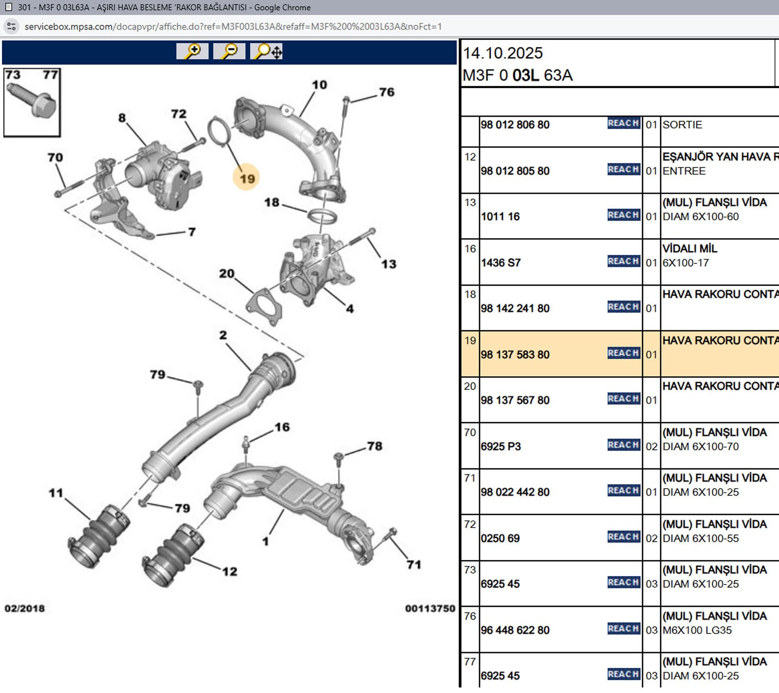The height and width of the screenshot is (693, 779).
Task: Select callout number 10 on the diagram
Action: (x=319, y=85)
